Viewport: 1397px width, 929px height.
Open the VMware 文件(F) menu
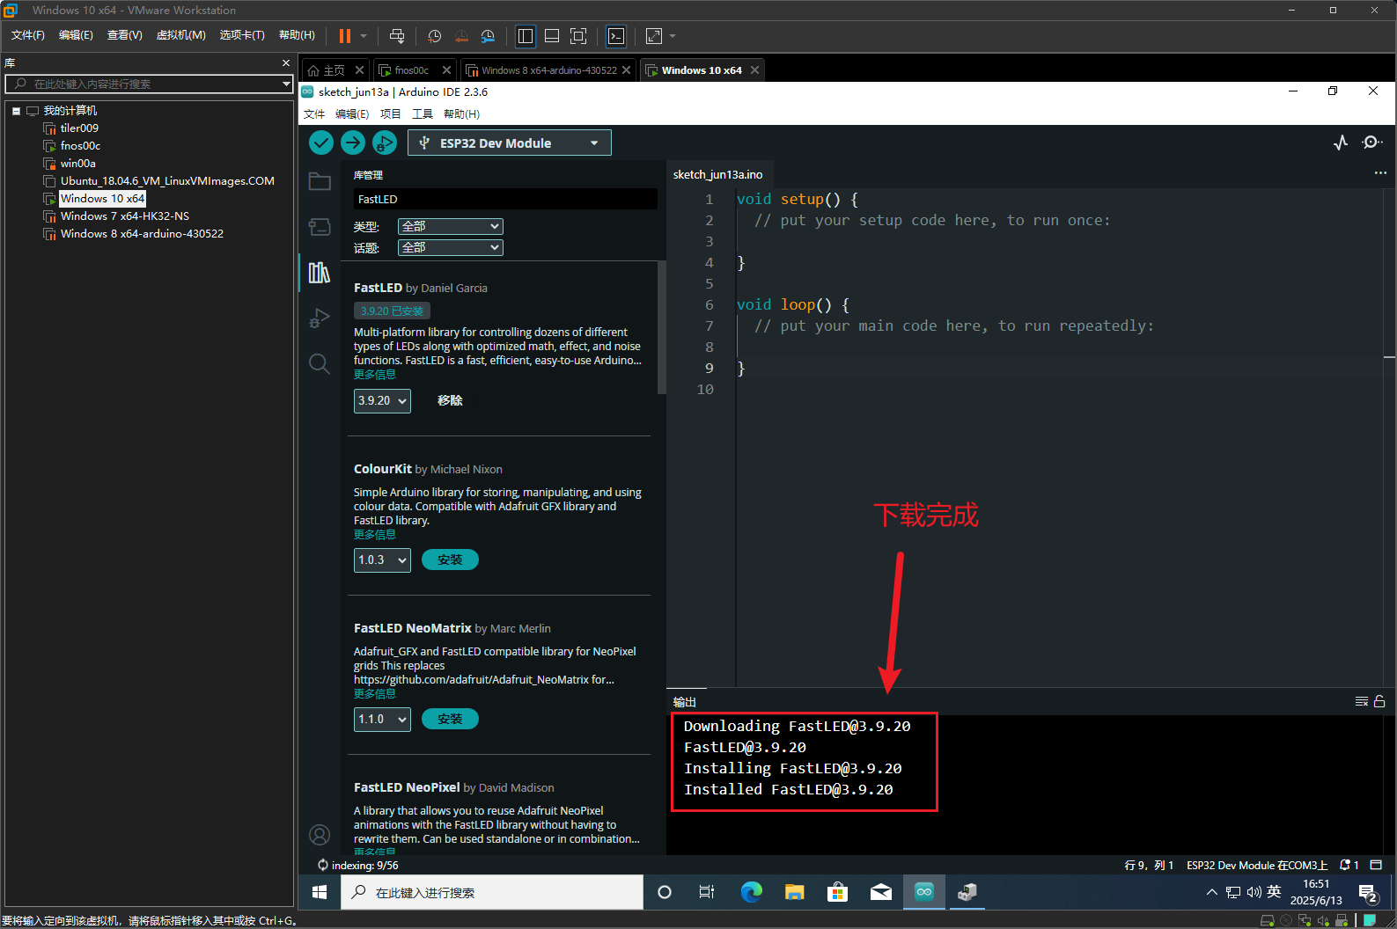click(x=28, y=35)
